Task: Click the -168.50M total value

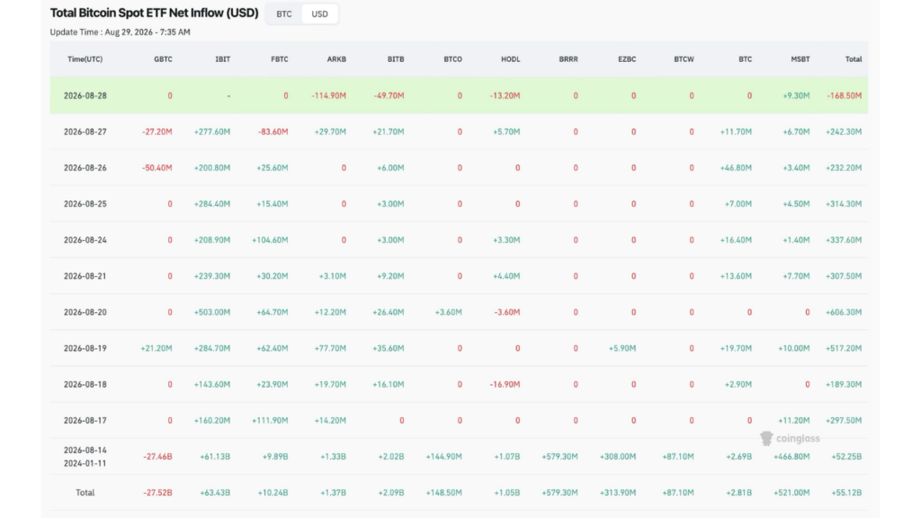Action: (844, 95)
